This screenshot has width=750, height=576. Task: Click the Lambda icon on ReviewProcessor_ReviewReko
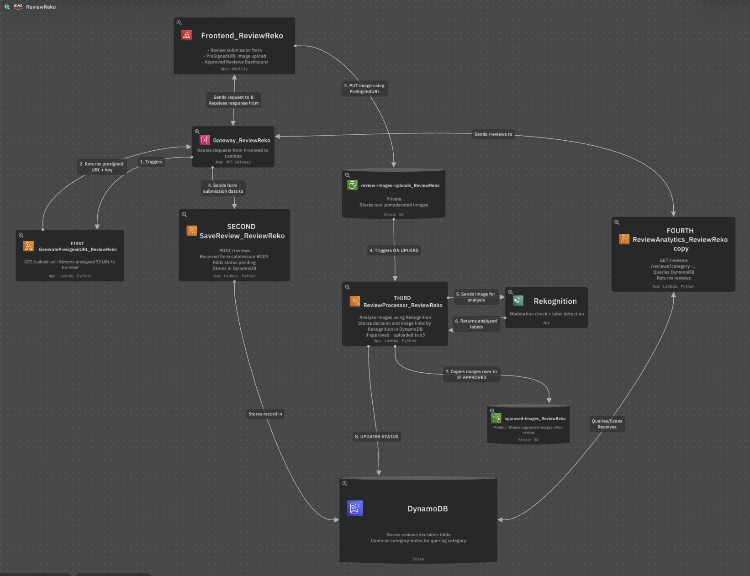[x=355, y=301]
